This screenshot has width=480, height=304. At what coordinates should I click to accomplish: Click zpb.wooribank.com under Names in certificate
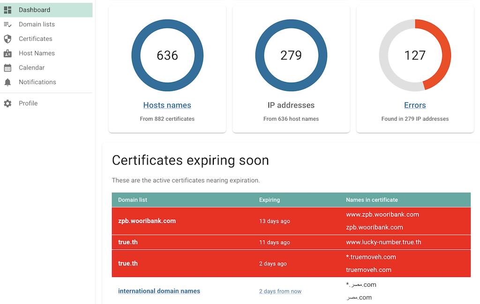tap(375, 228)
